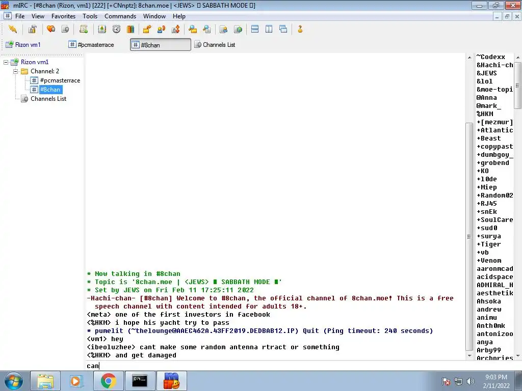Click the Windows Start button

14,381
